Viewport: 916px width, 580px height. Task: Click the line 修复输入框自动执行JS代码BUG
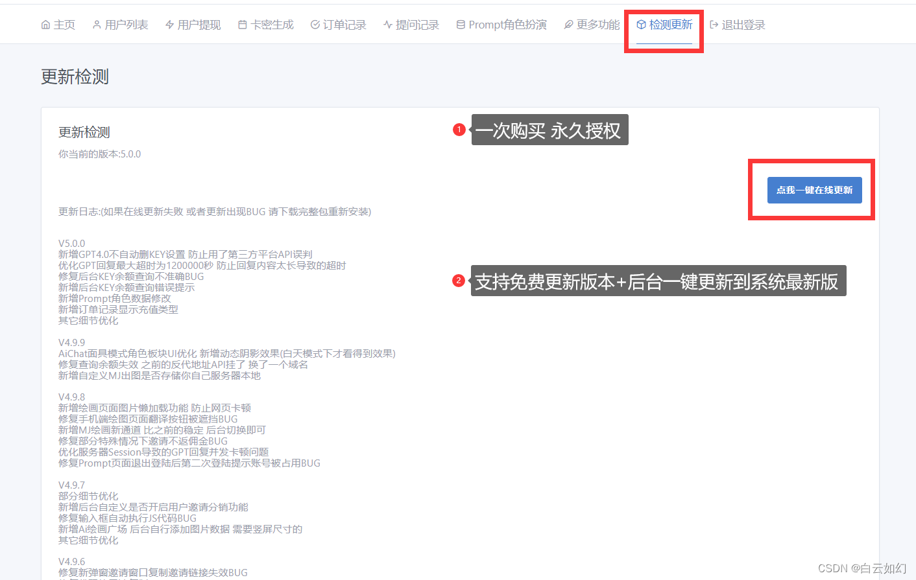127,518
